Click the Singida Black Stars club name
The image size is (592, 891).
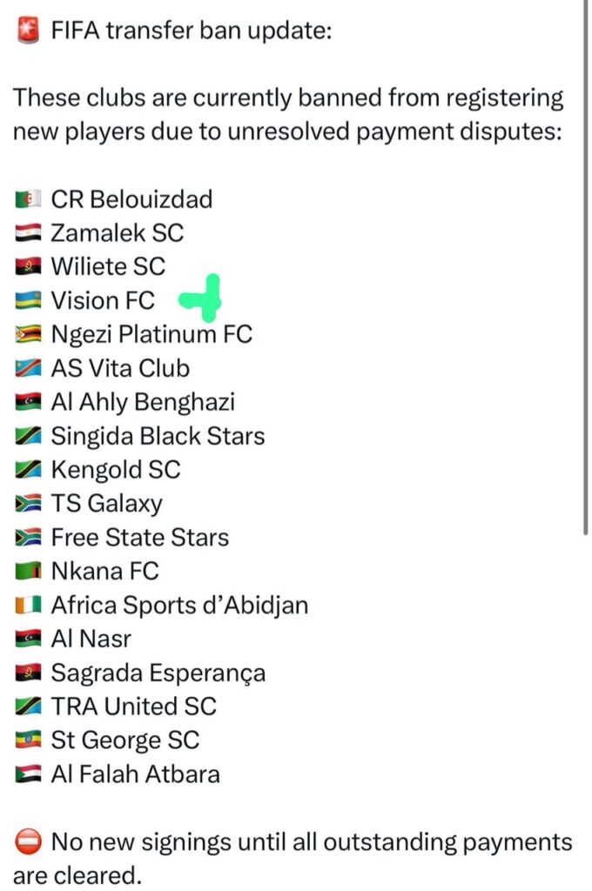pyautogui.click(x=158, y=436)
